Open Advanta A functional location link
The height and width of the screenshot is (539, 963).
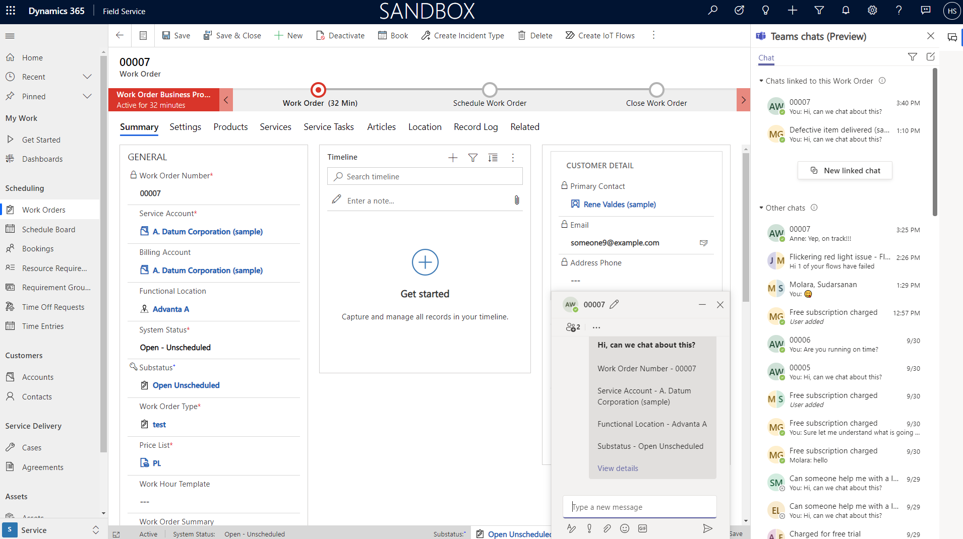(x=171, y=309)
